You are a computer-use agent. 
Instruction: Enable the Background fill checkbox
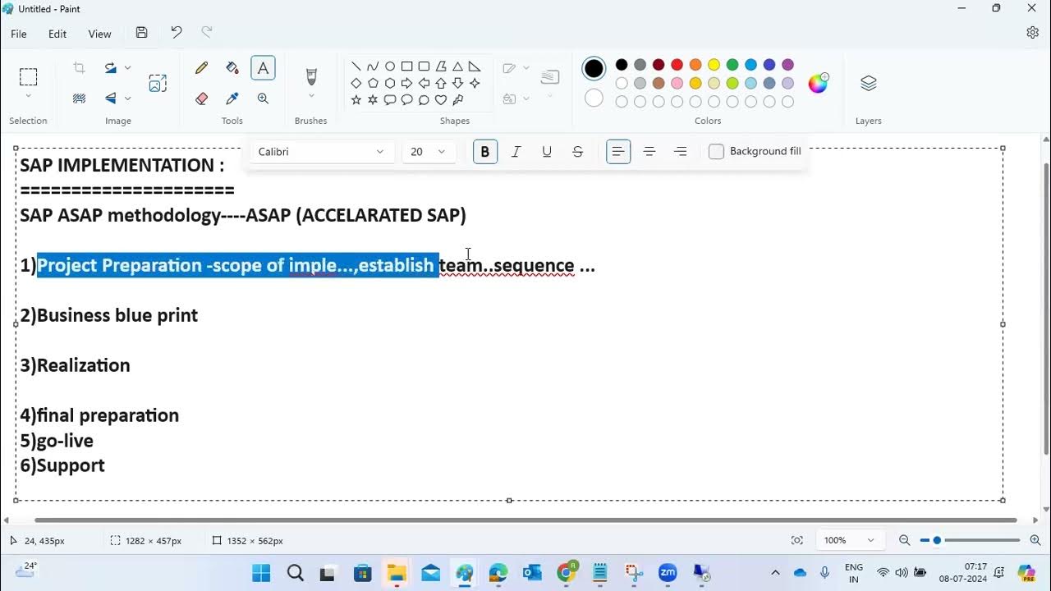point(716,152)
